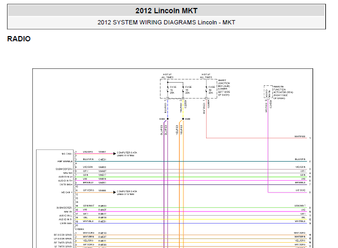Click "WHT/BRN" wire color beside LF DOOR SPKR
Viewport: 338px width, 248px height.
(88, 237)
